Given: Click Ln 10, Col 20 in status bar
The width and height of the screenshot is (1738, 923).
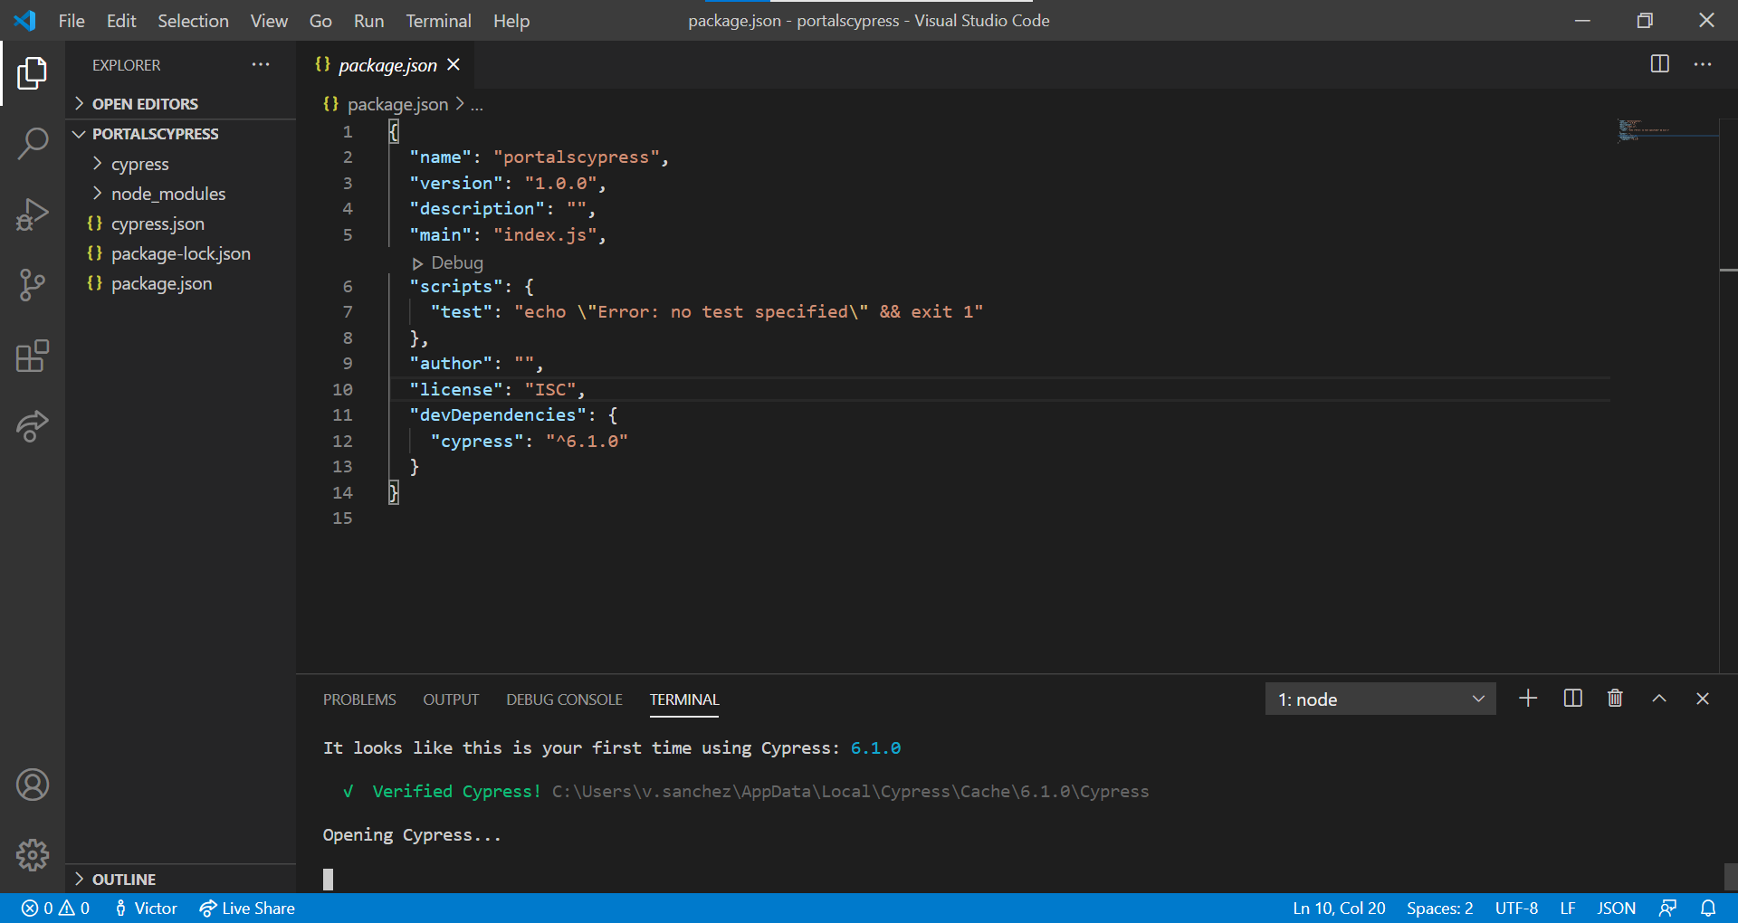Looking at the screenshot, I should 1339,909.
